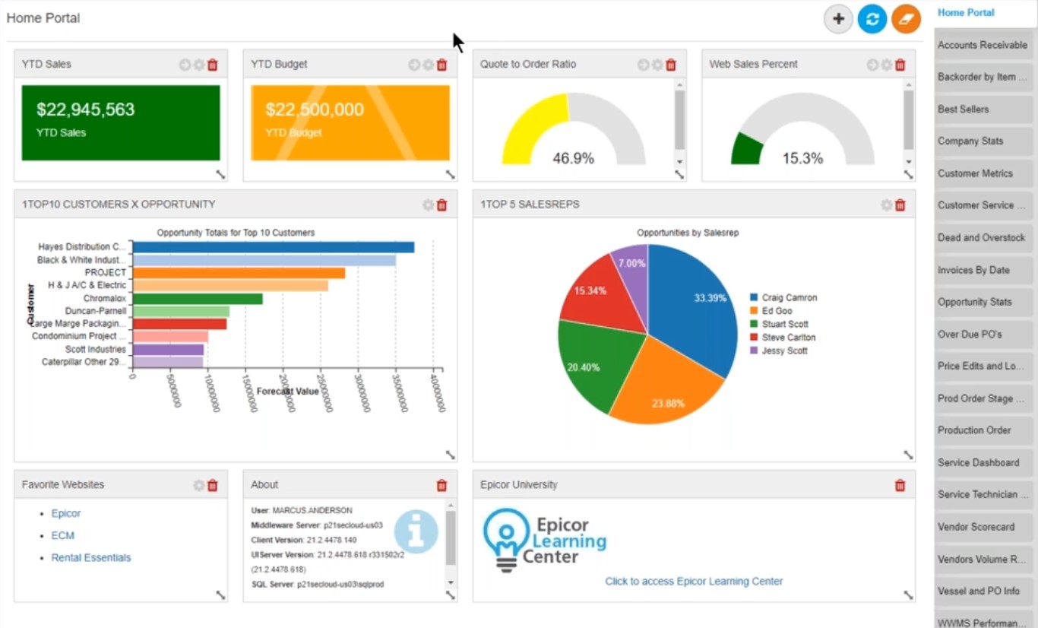Image resolution: width=1038 pixels, height=628 pixels.
Task: Toggle Craig Camron legend entry in pie chart
Action: (789, 298)
